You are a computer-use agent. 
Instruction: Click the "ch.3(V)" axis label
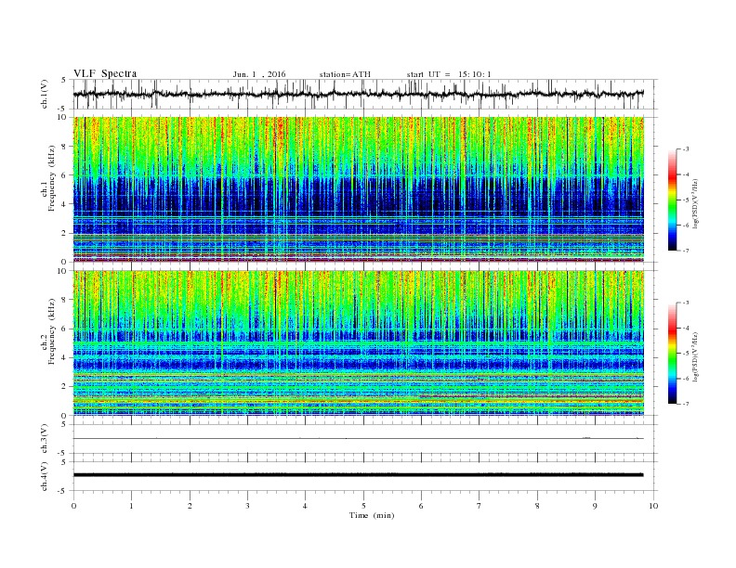(45, 439)
